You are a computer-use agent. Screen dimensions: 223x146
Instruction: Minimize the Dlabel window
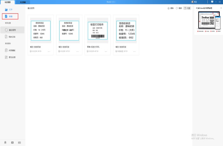pos(216,2)
